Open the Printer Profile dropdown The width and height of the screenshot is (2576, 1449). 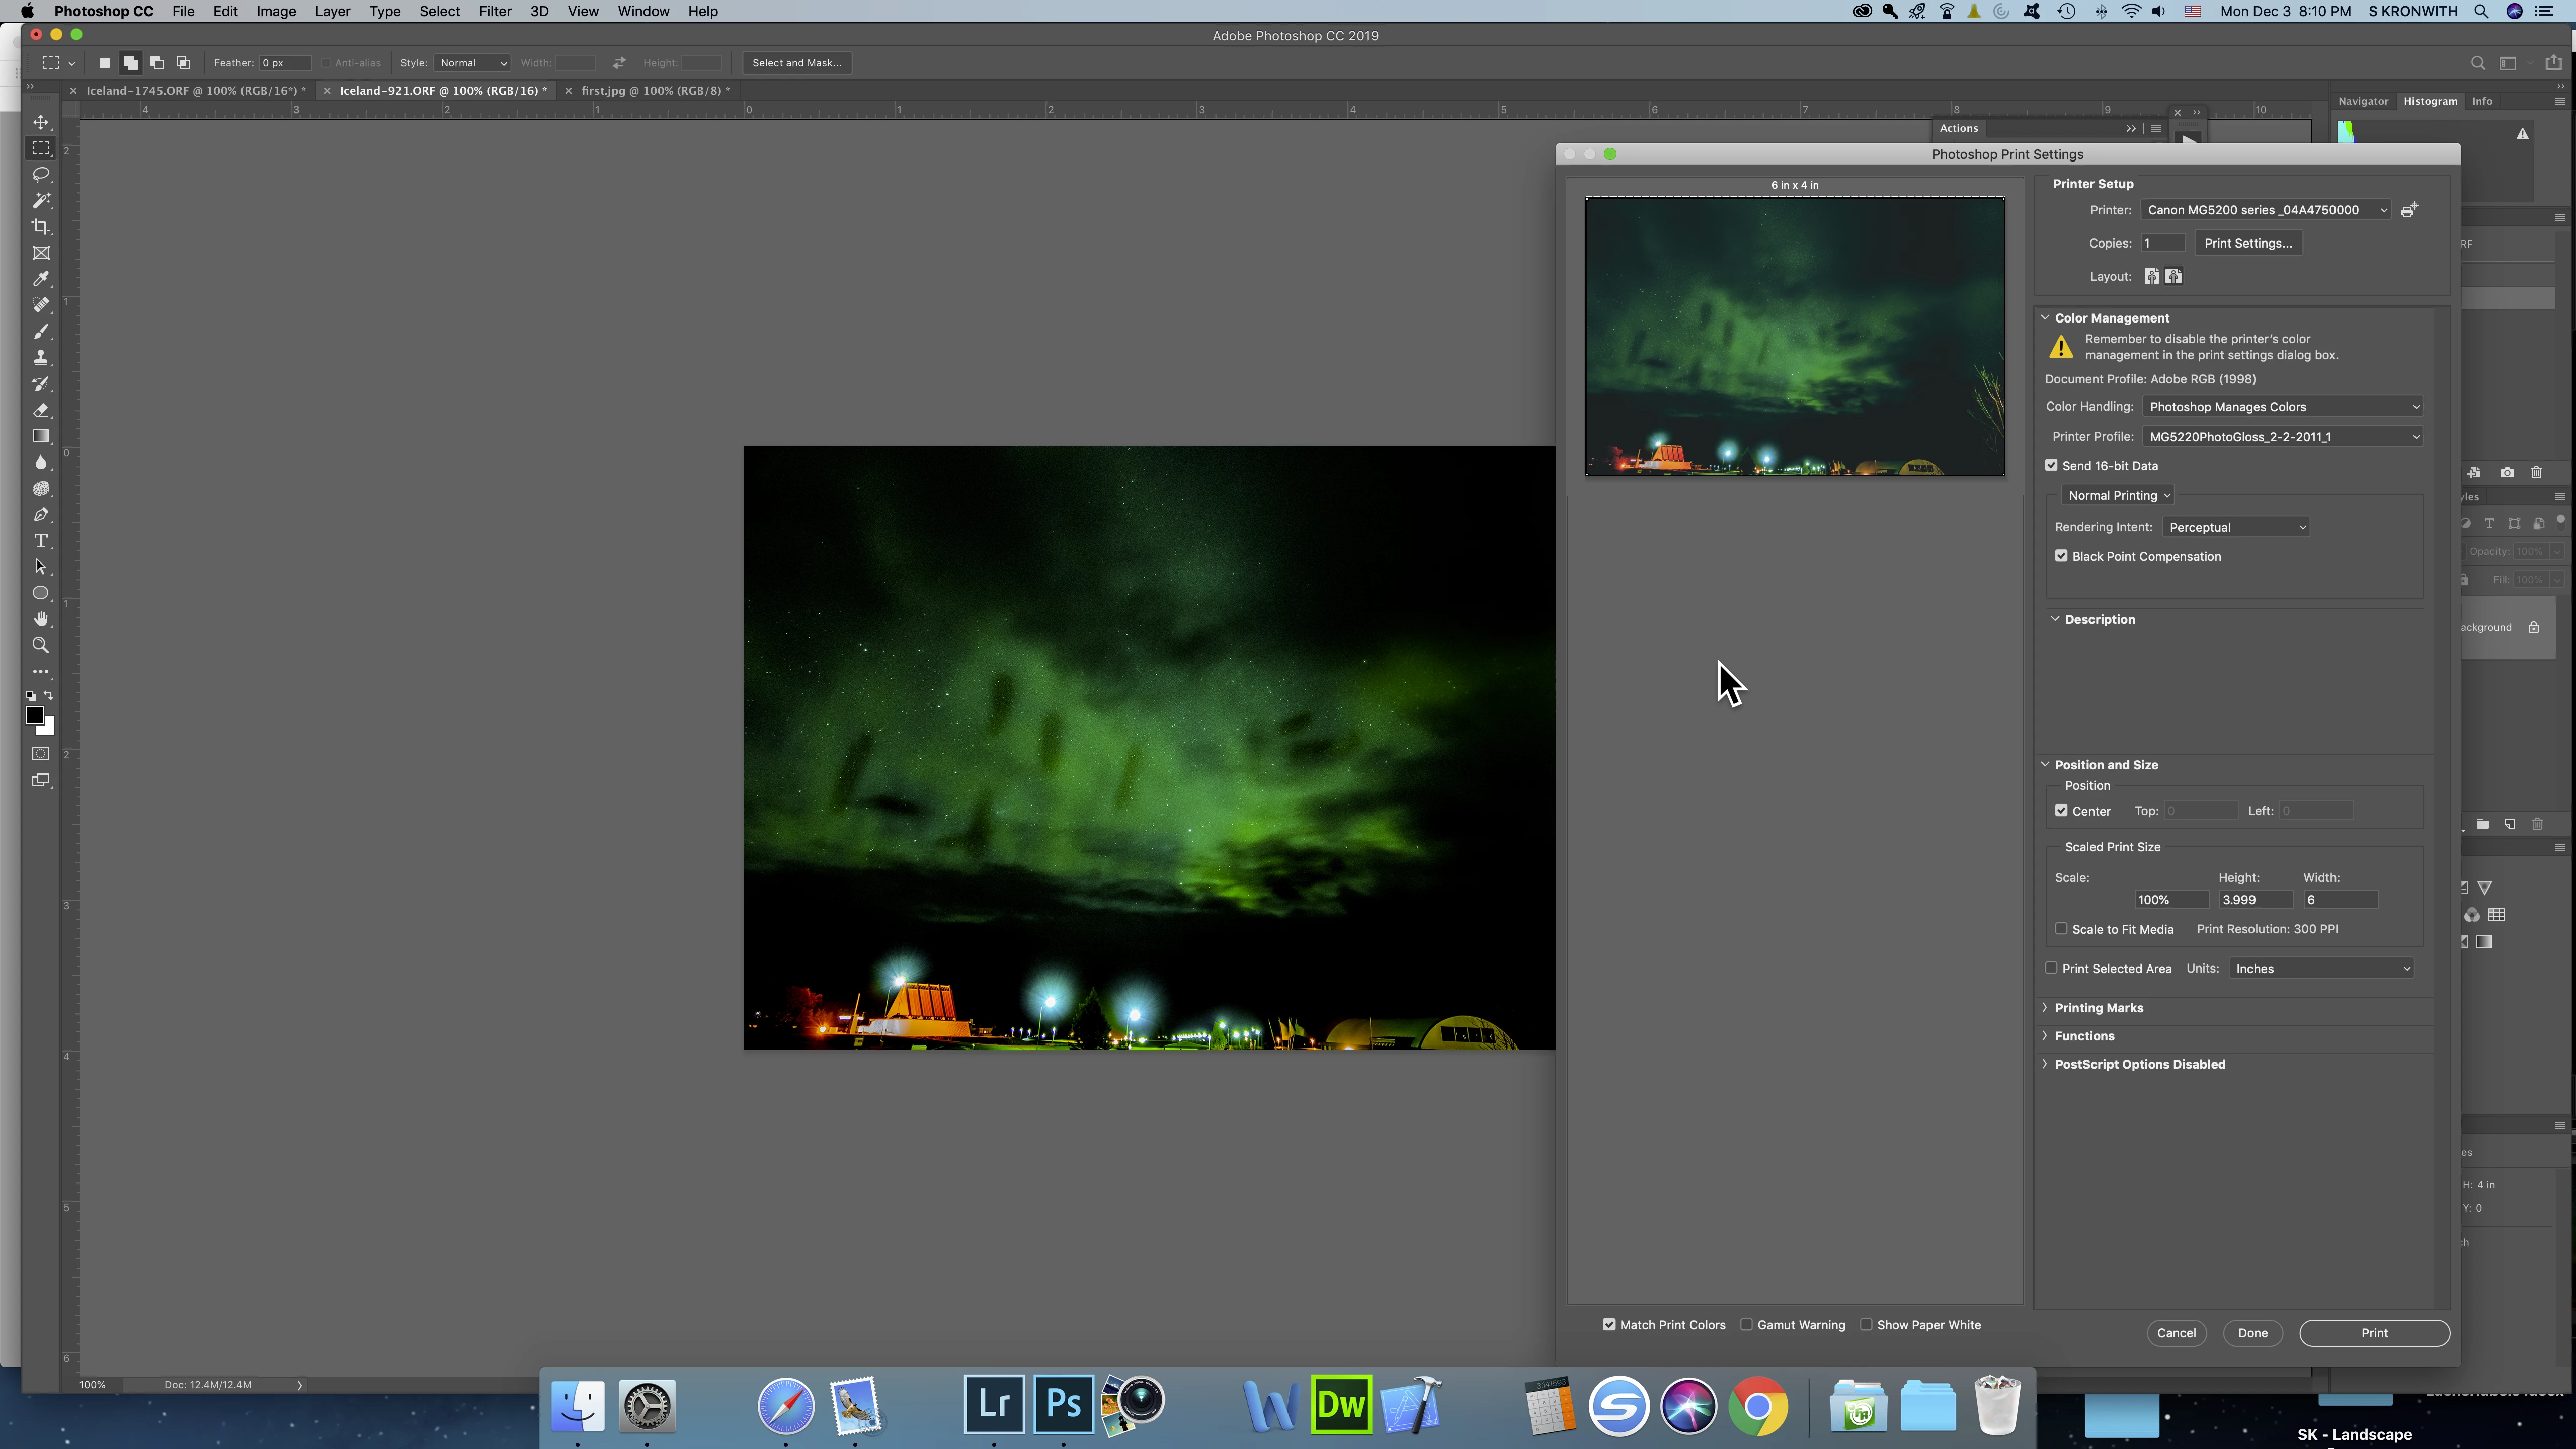pos(2282,437)
